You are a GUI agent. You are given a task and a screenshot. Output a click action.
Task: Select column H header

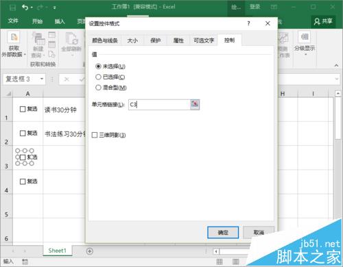(x=283, y=94)
